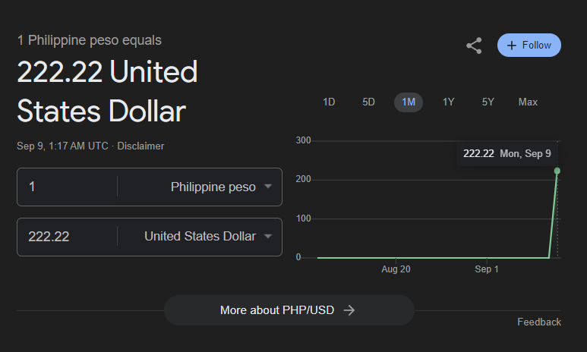587x352 pixels.
Task: Expand the United States Dollar dropdown arrow
Action: [x=267, y=236]
